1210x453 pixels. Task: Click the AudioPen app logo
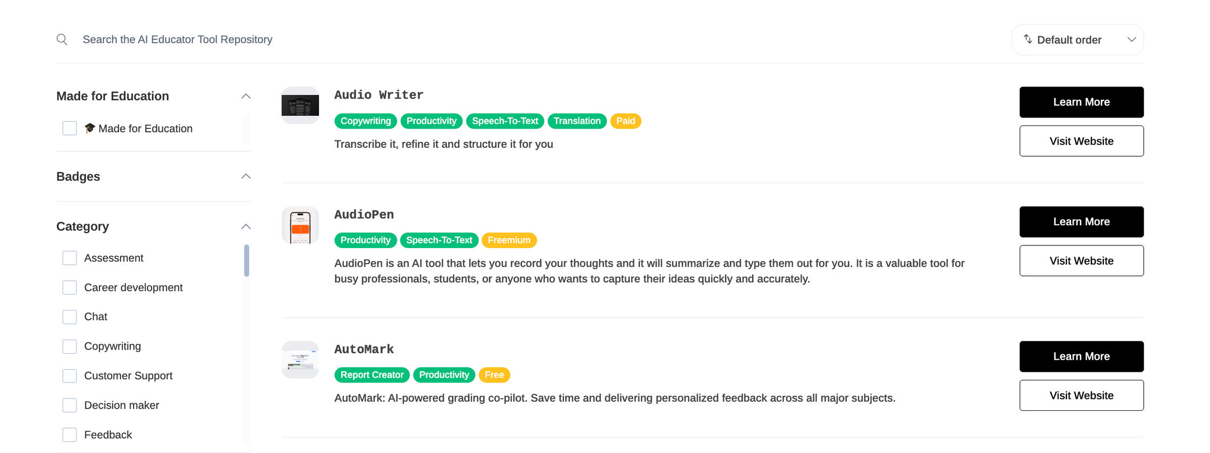click(x=300, y=225)
